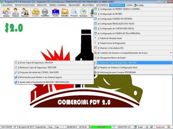Select 5-Configuração do CUPOM NÃO FISCAL
This screenshot has height=129, width=173.
pyautogui.click(x=133, y=29)
